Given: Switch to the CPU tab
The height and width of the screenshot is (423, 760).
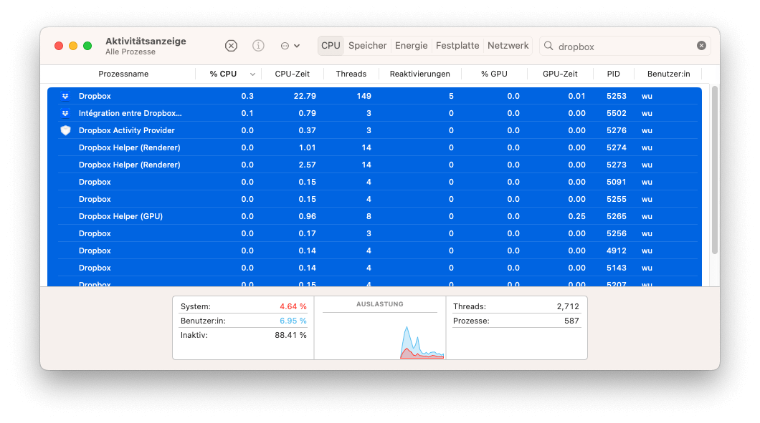Looking at the screenshot, I should click(x=331, y=46).
